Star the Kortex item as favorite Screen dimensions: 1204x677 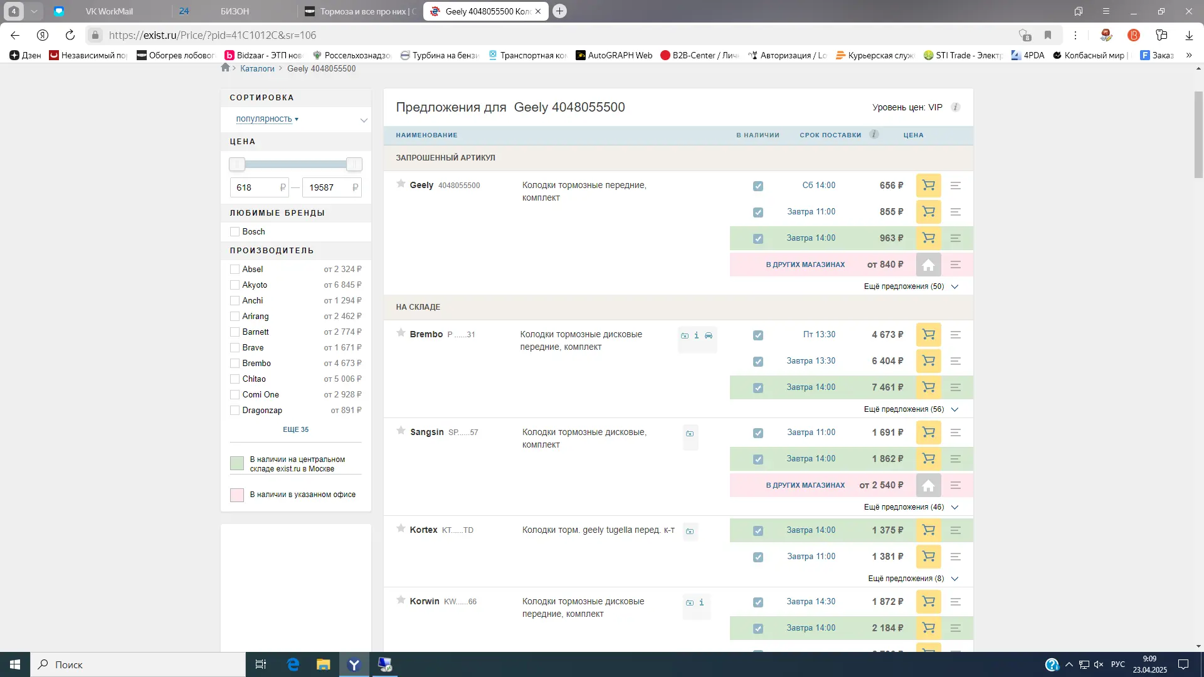[x=401, y=528]
